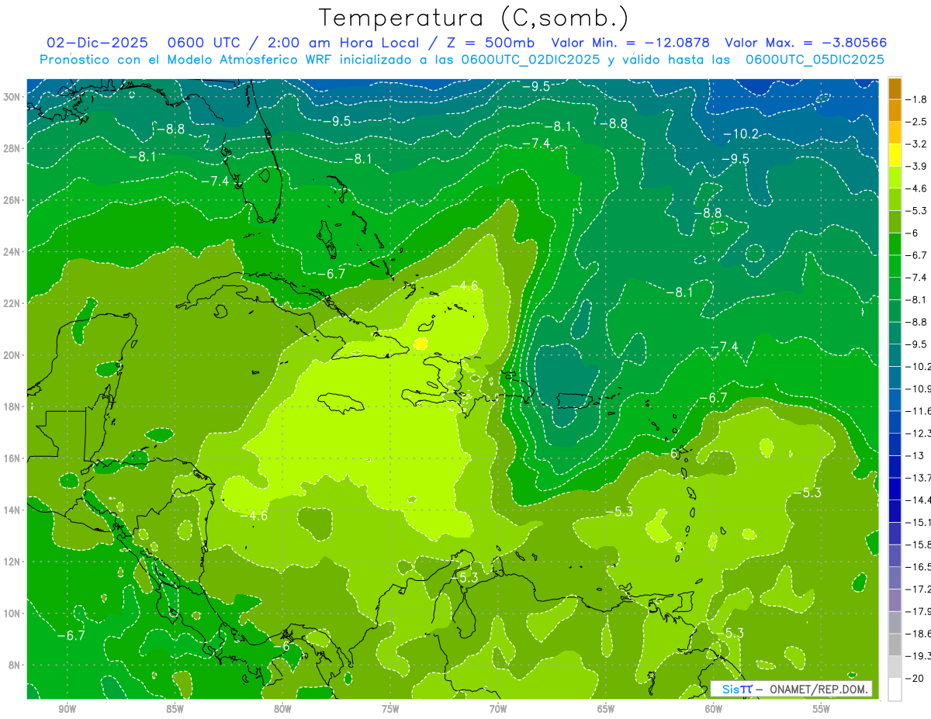This screenshot has height=719, width=931.
Task: Click the '8N' latitude axis label
Action: (x=16, y=665)
